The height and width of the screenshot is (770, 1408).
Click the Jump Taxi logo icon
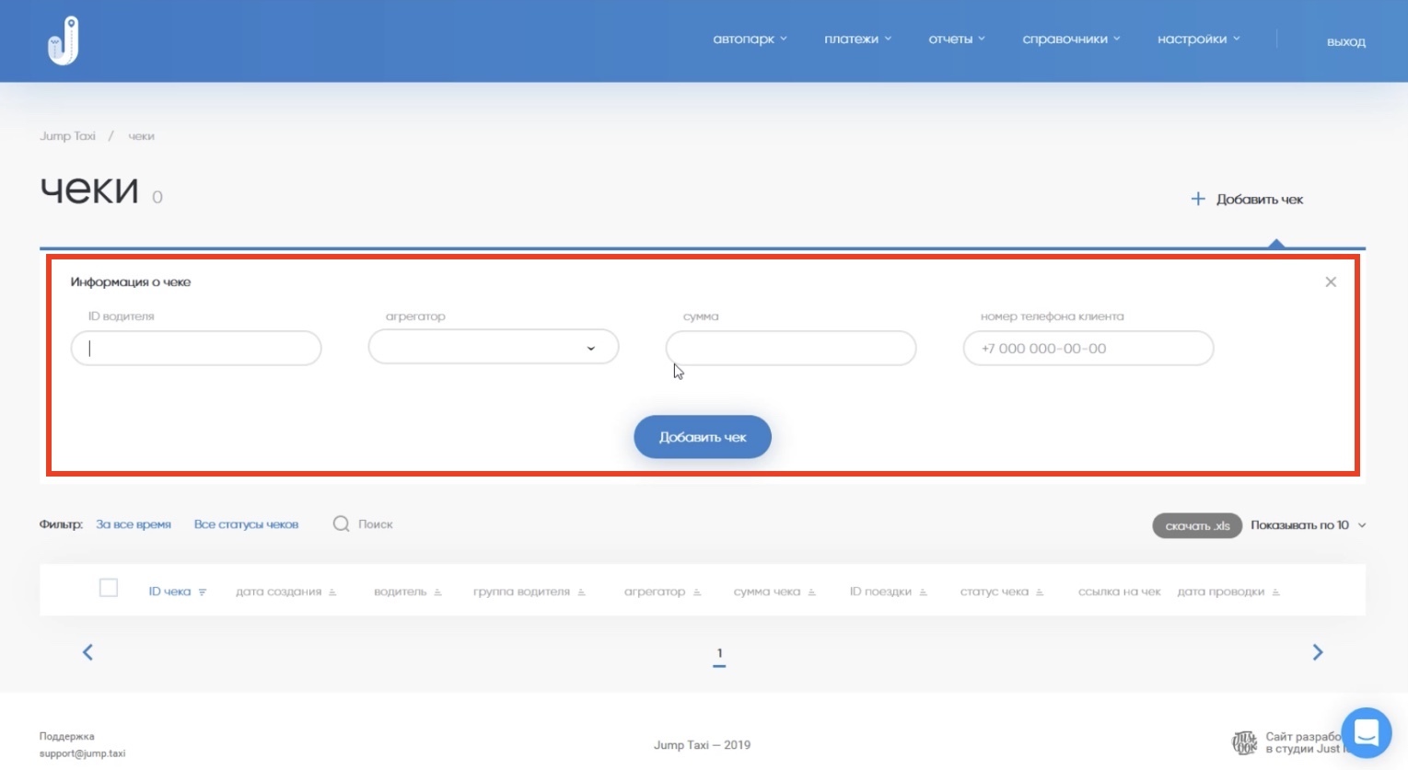[64, 41]
